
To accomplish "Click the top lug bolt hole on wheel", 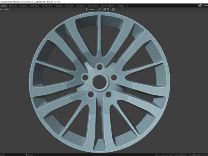I will tap(100, 67).
